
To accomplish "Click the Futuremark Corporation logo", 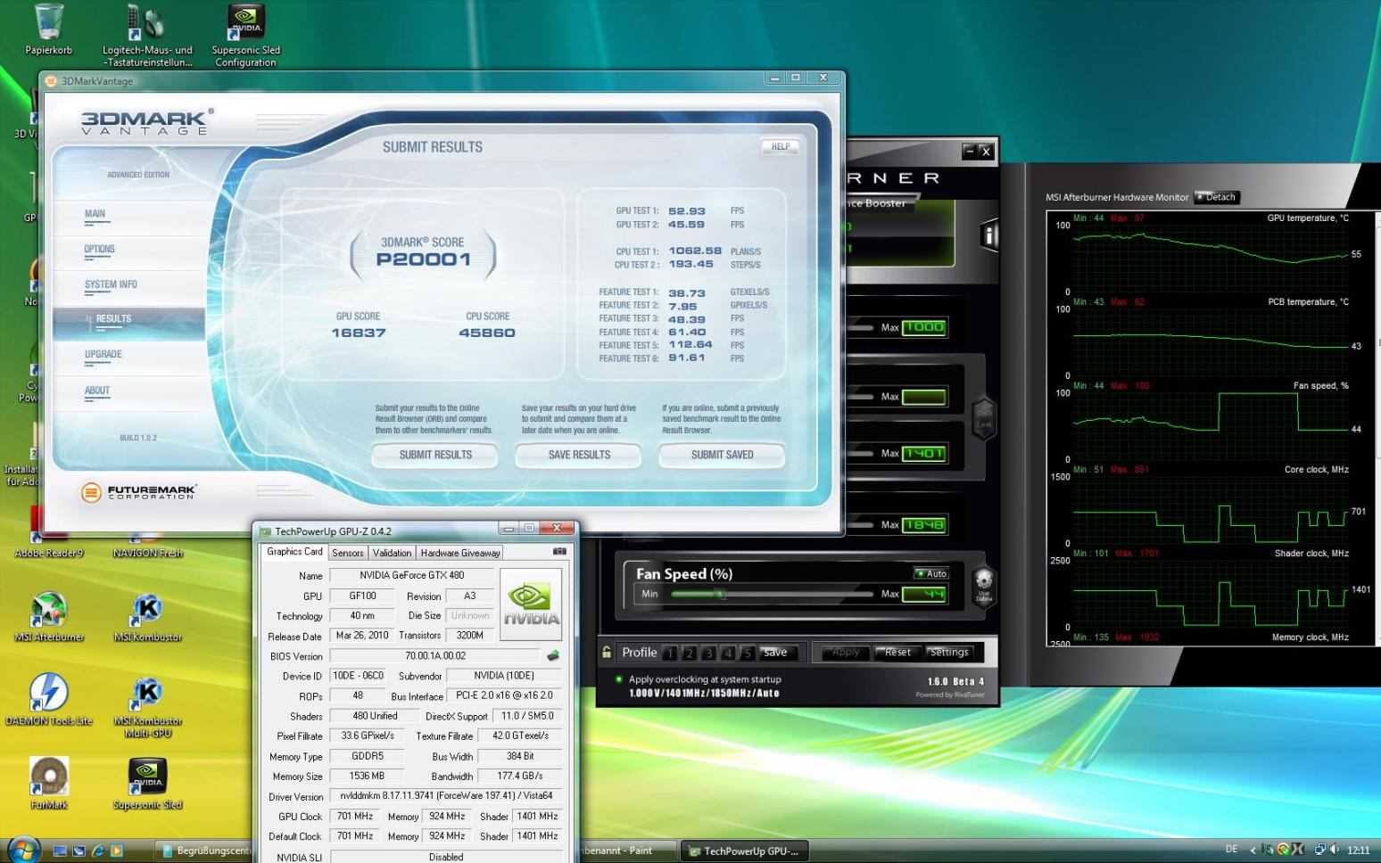I will (137, 491).
